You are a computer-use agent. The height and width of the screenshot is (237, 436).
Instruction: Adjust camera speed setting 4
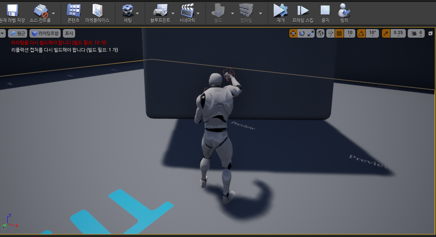coord(416,33)
